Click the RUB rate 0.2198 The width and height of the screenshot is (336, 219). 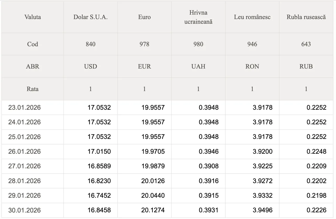click(x=317, y=196)
